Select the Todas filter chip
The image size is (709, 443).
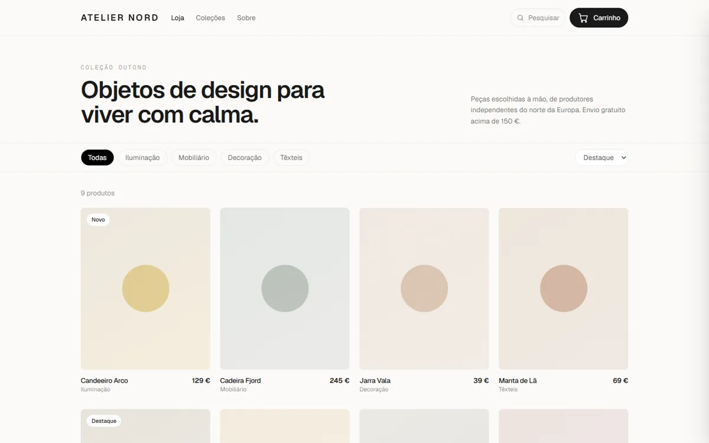pyautogui.click(x=97, y=158)
